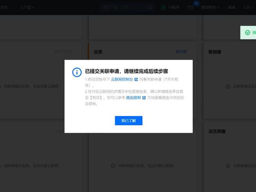Click info icon in bottom middle card
Image resolution: width=256 pixels, height=192 pixels.
coord(113,166)
